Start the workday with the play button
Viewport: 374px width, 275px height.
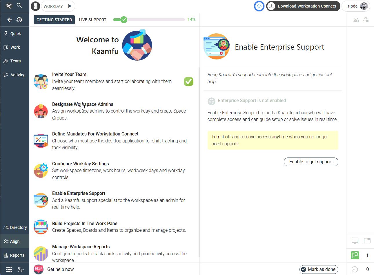(x=70, y=6)
